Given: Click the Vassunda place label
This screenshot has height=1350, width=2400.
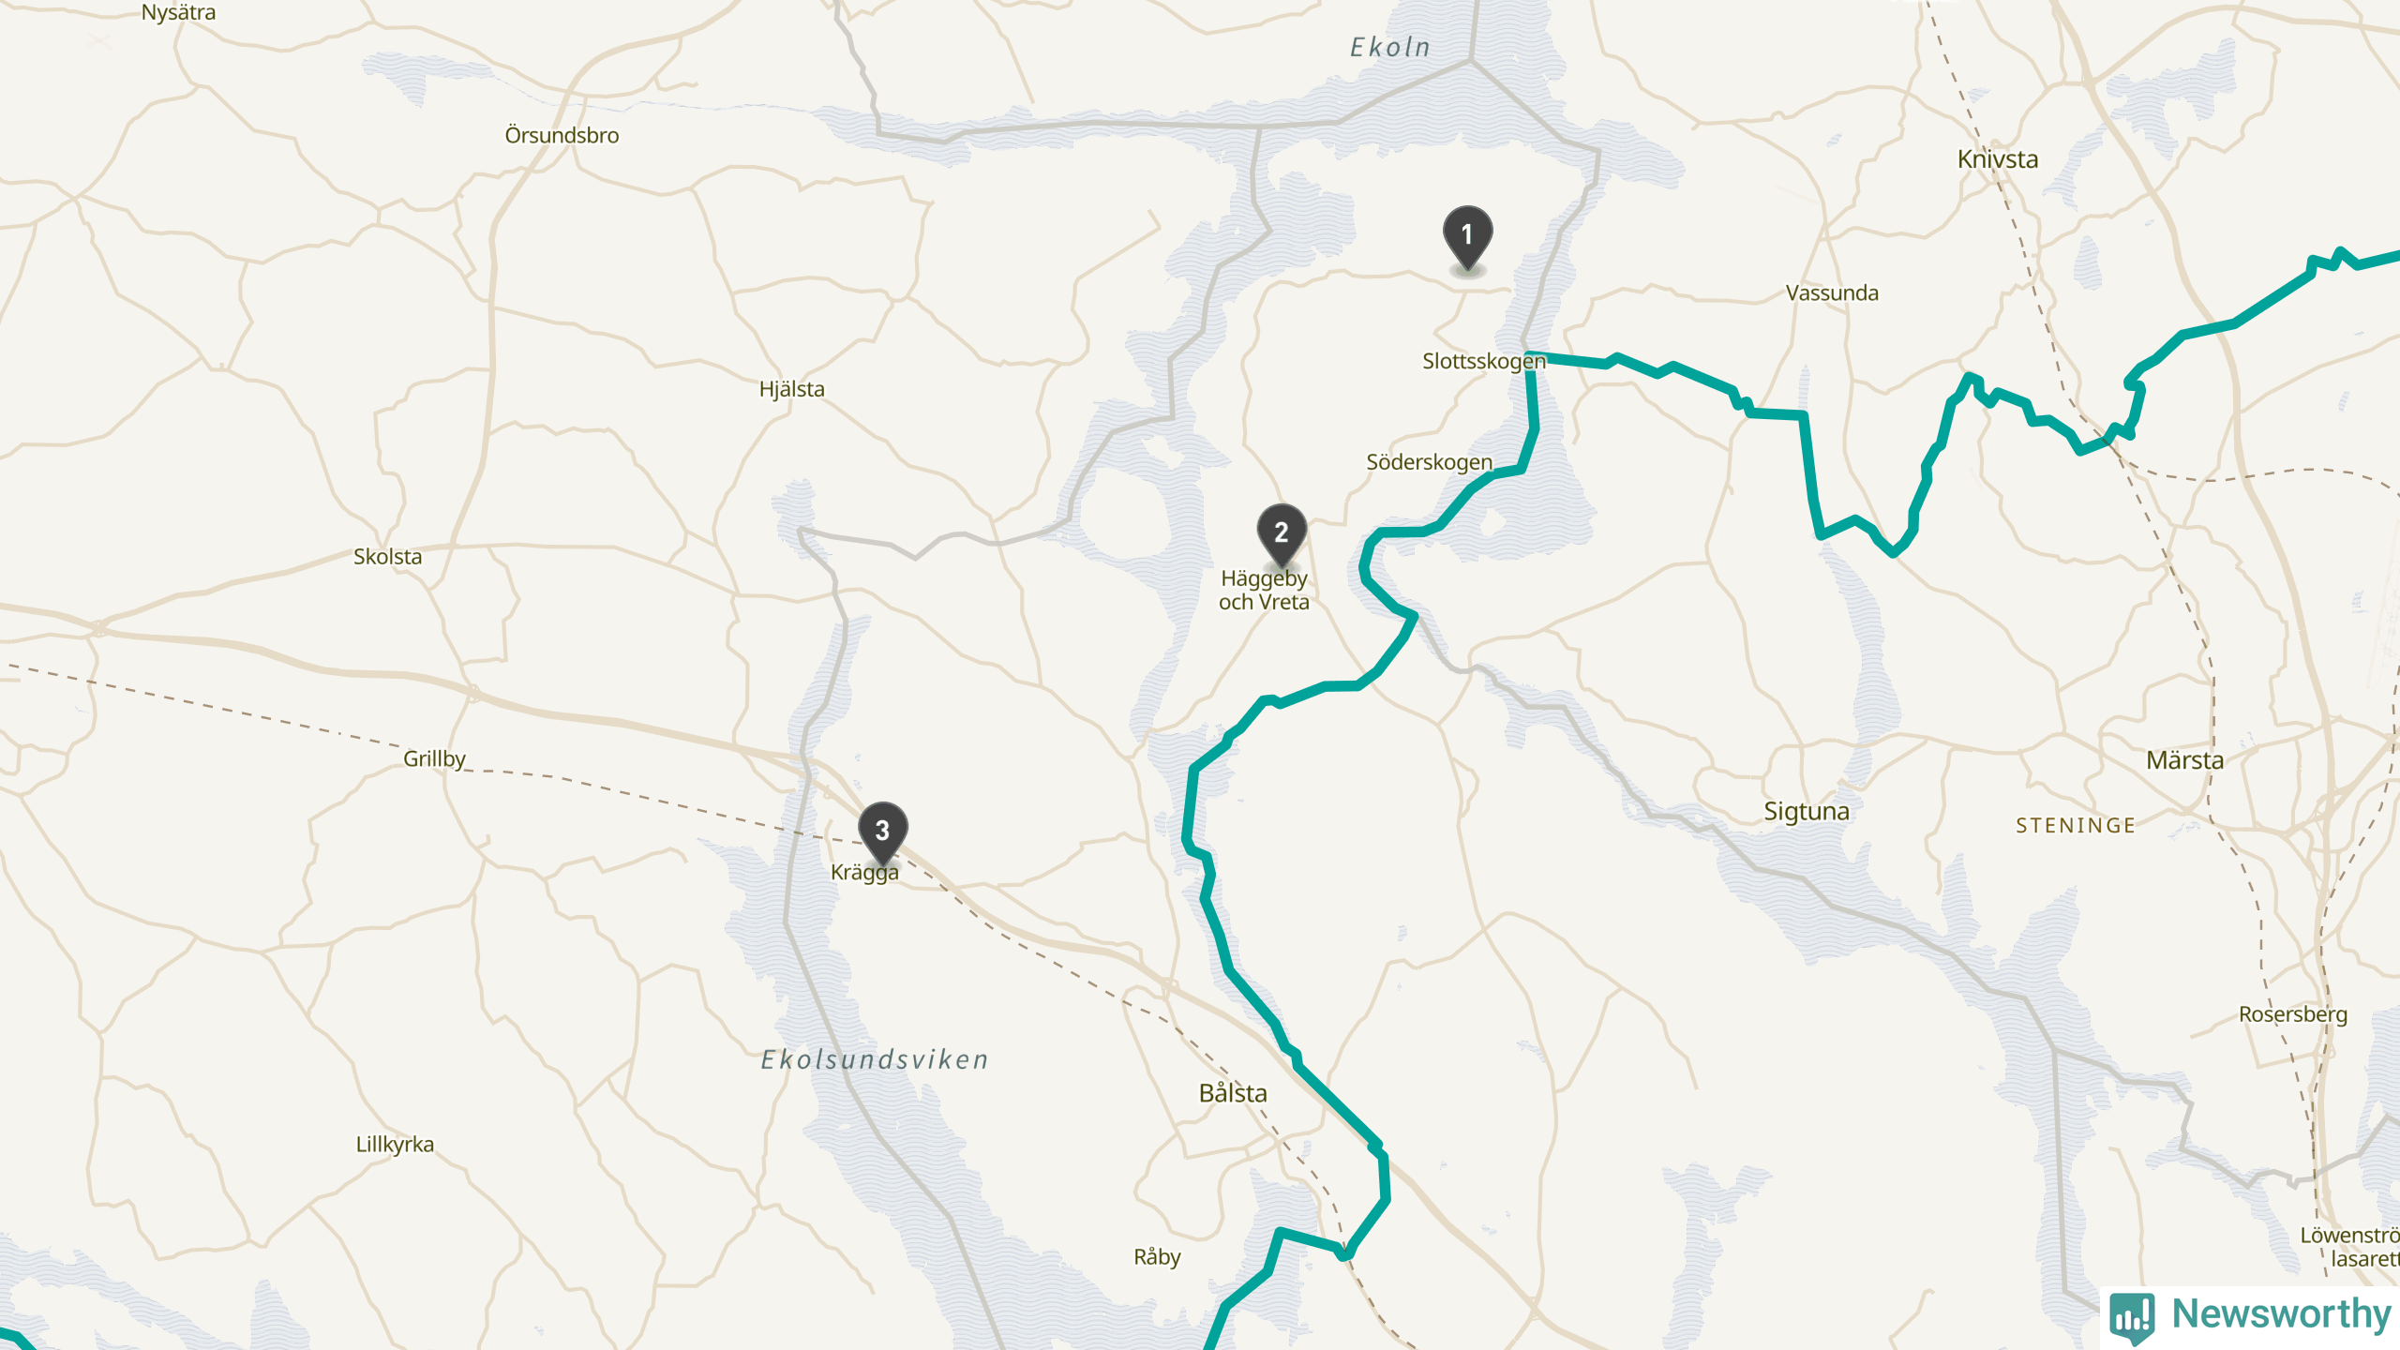Looking at the screenshot, I should [x=1832, y=292].
